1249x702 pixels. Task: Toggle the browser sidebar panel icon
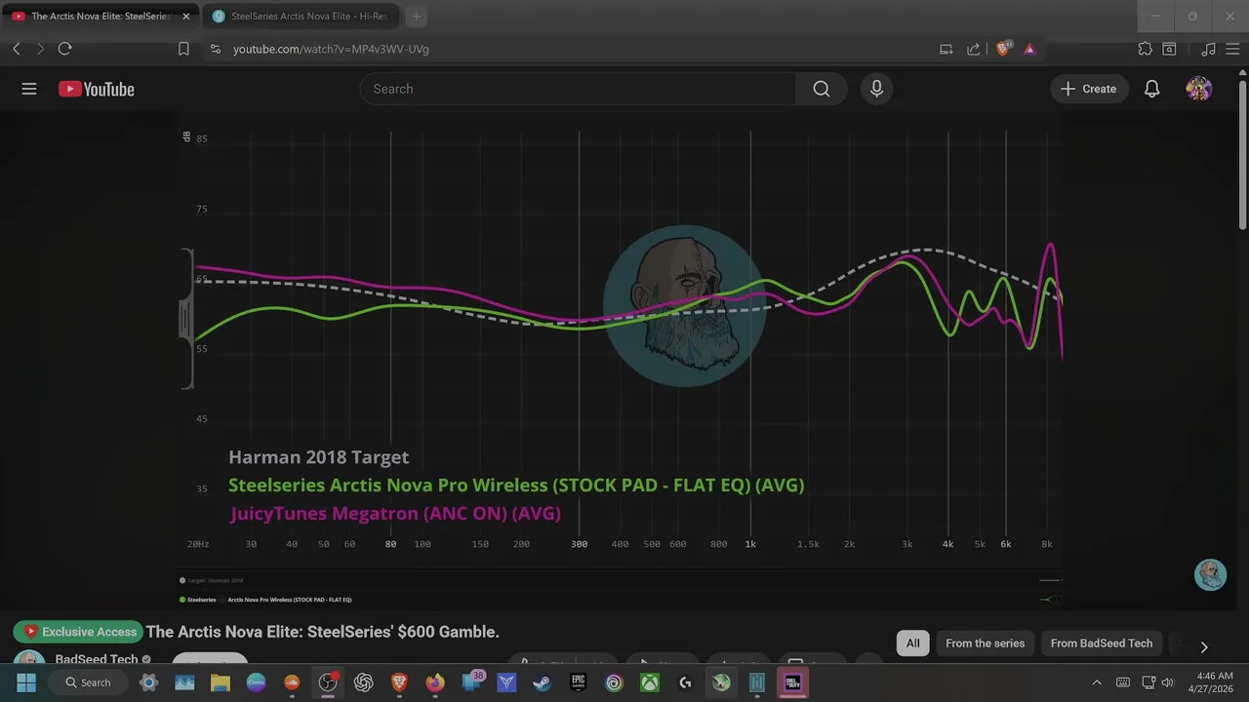1169,49
